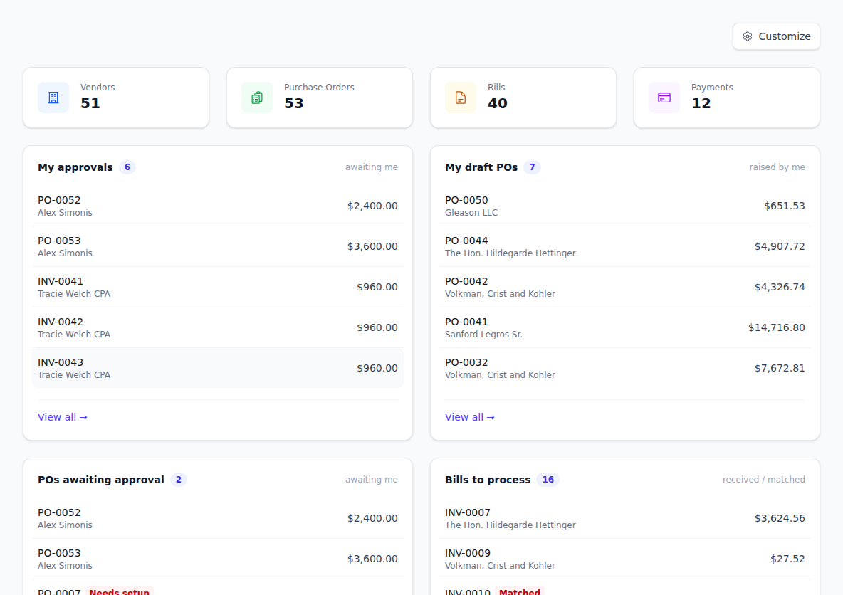The width and height of the screenshot is (843, 595).
Task: Click the $27.52 amount for INV-0009
Action: [x=787, y=559]
